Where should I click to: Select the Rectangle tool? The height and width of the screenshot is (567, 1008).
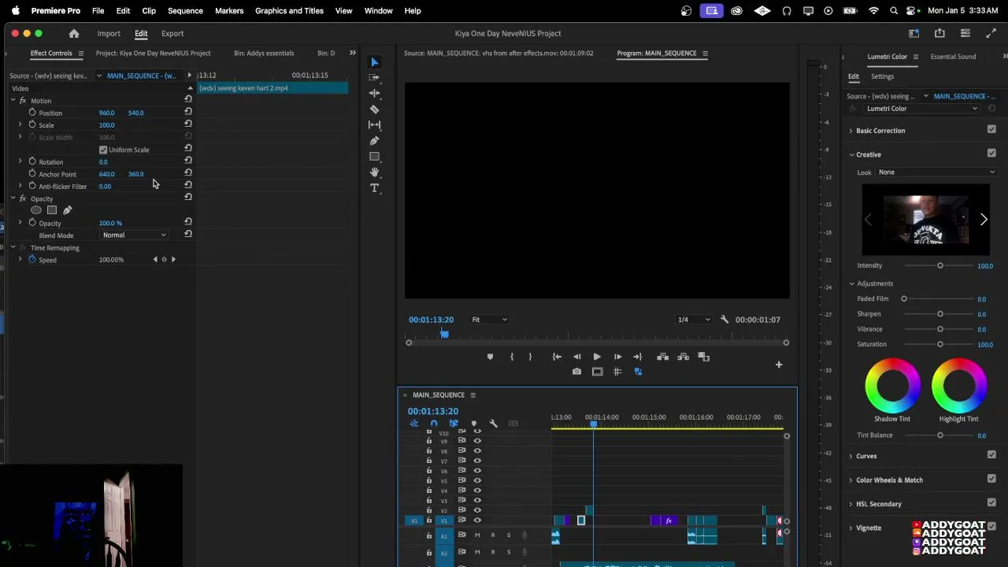pyautogui.click(x=374, y=157)
